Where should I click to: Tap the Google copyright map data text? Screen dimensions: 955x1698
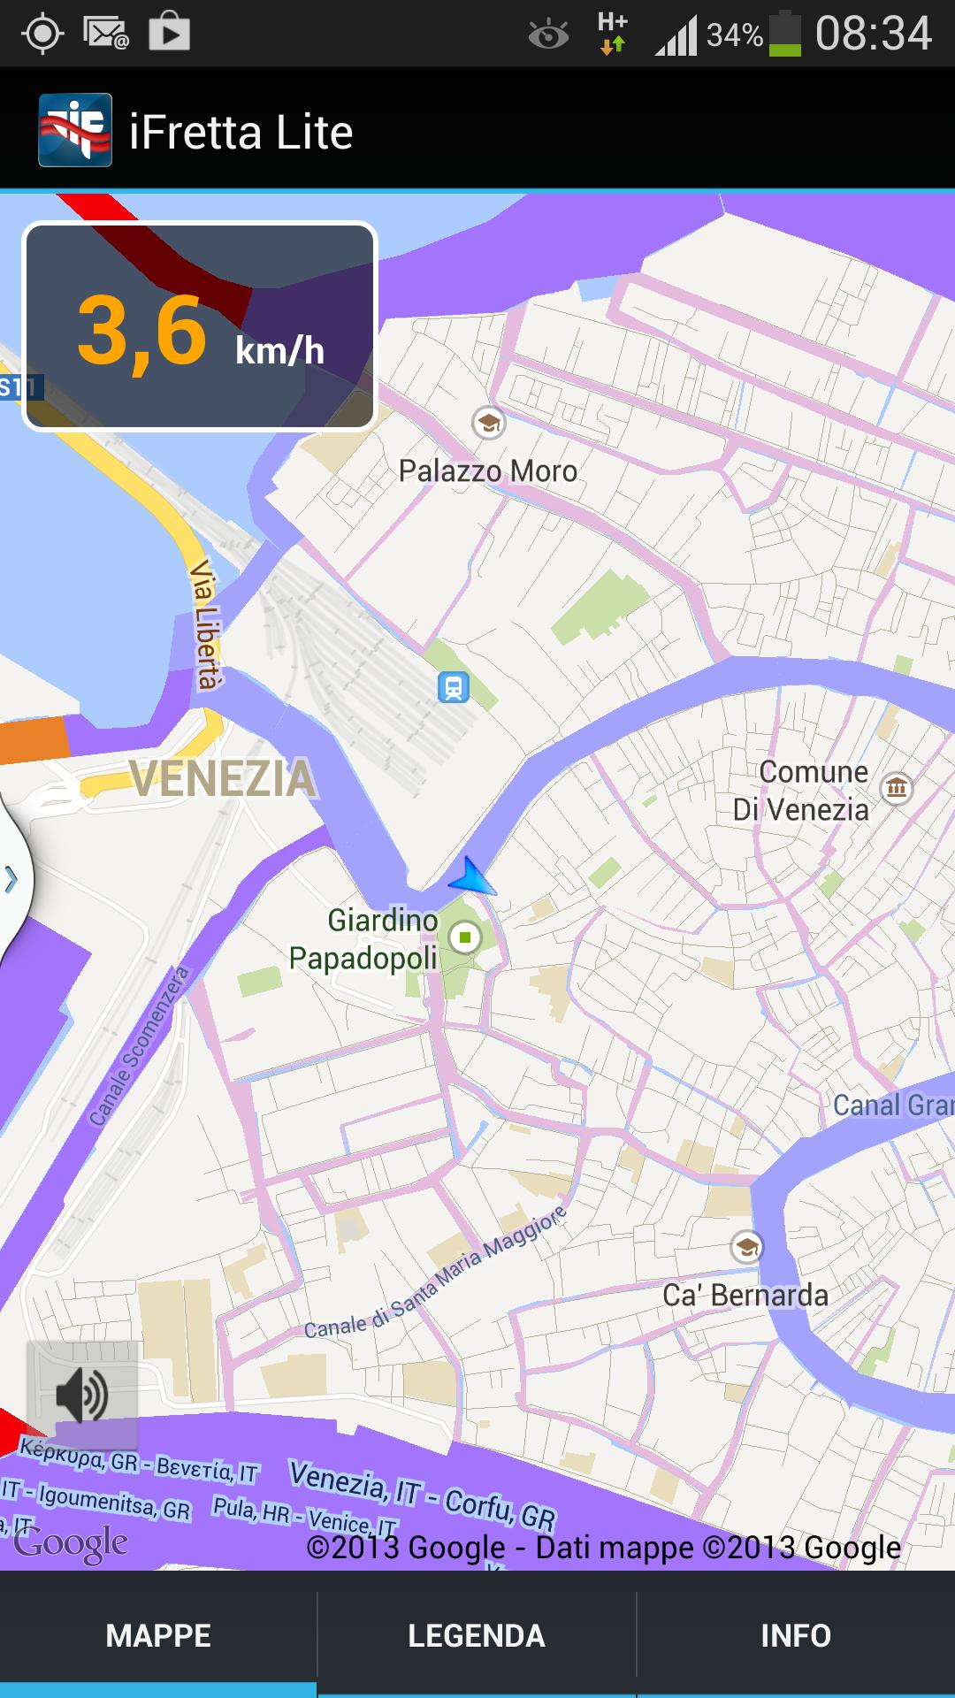[x=604, y=1548]
